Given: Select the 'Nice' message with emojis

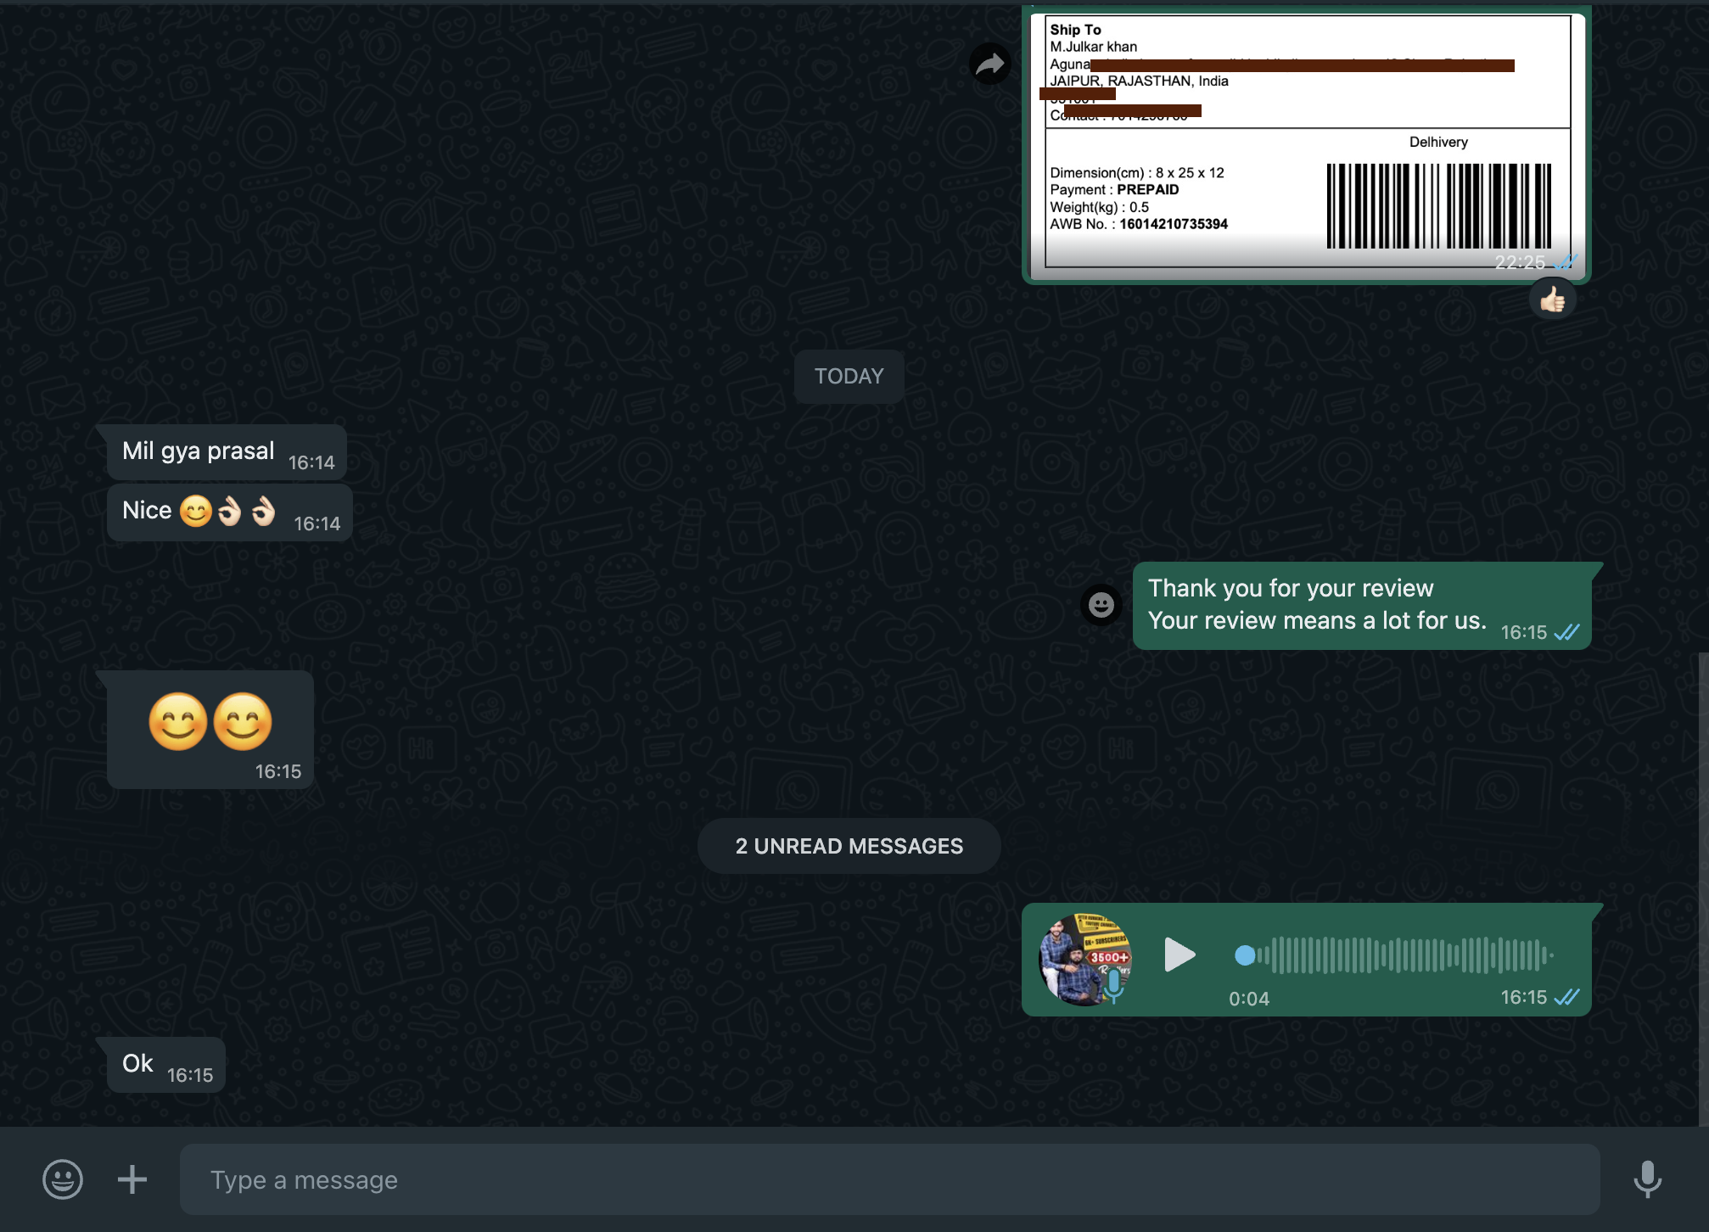Looking at the screenshot, I should (x=229, y=512).
